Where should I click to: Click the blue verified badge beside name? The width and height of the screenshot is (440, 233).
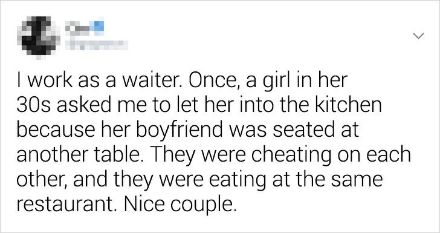tap(99, 28)
